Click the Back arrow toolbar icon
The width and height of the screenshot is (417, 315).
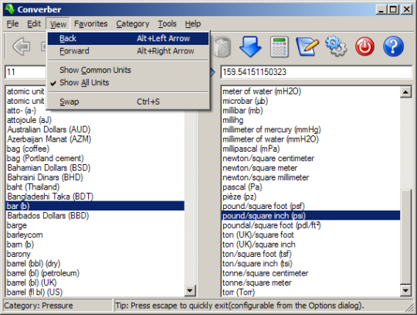(22, 46)
